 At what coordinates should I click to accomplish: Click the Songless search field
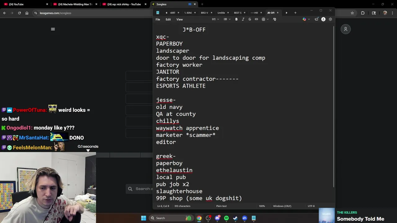[140, 189]
